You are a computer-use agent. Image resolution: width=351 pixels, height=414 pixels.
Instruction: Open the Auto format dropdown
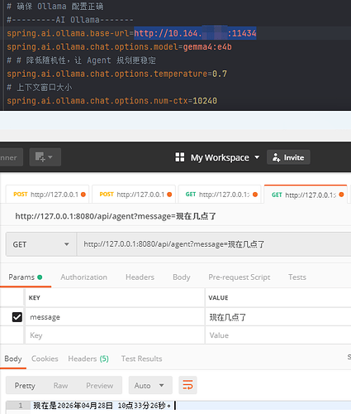pos(150,385)
